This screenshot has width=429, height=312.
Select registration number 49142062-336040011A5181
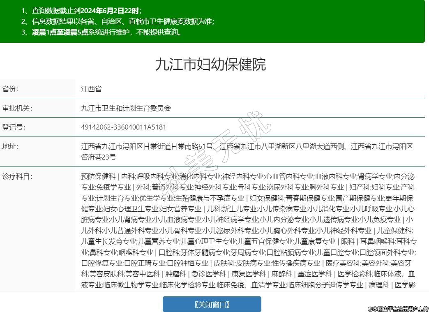coord(124,127)
